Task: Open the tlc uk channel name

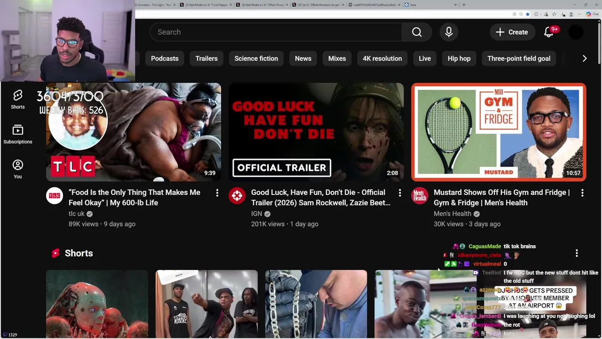Action: (77, 213)
